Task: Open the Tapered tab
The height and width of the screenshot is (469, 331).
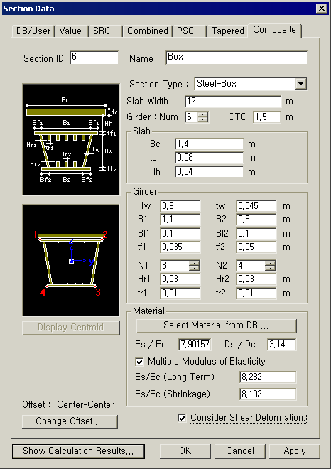Action: click(228, 31)
